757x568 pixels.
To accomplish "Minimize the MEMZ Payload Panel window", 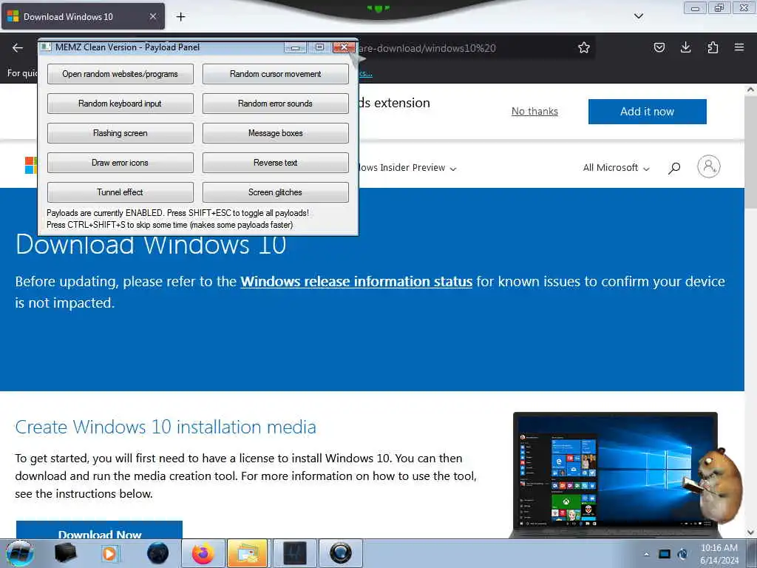I will coord(295,47).
